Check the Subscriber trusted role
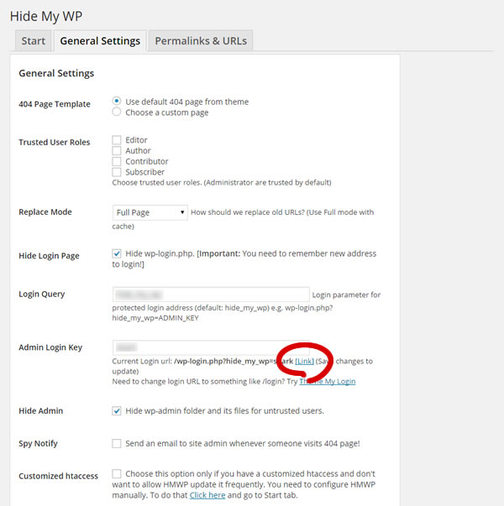Image resolution: width=504 pixels, height=506 pixels. point(117,172)
